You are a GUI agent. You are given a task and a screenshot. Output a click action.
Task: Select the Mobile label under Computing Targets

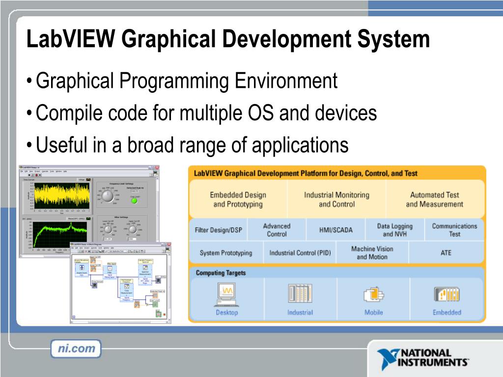tap(374, 312)
